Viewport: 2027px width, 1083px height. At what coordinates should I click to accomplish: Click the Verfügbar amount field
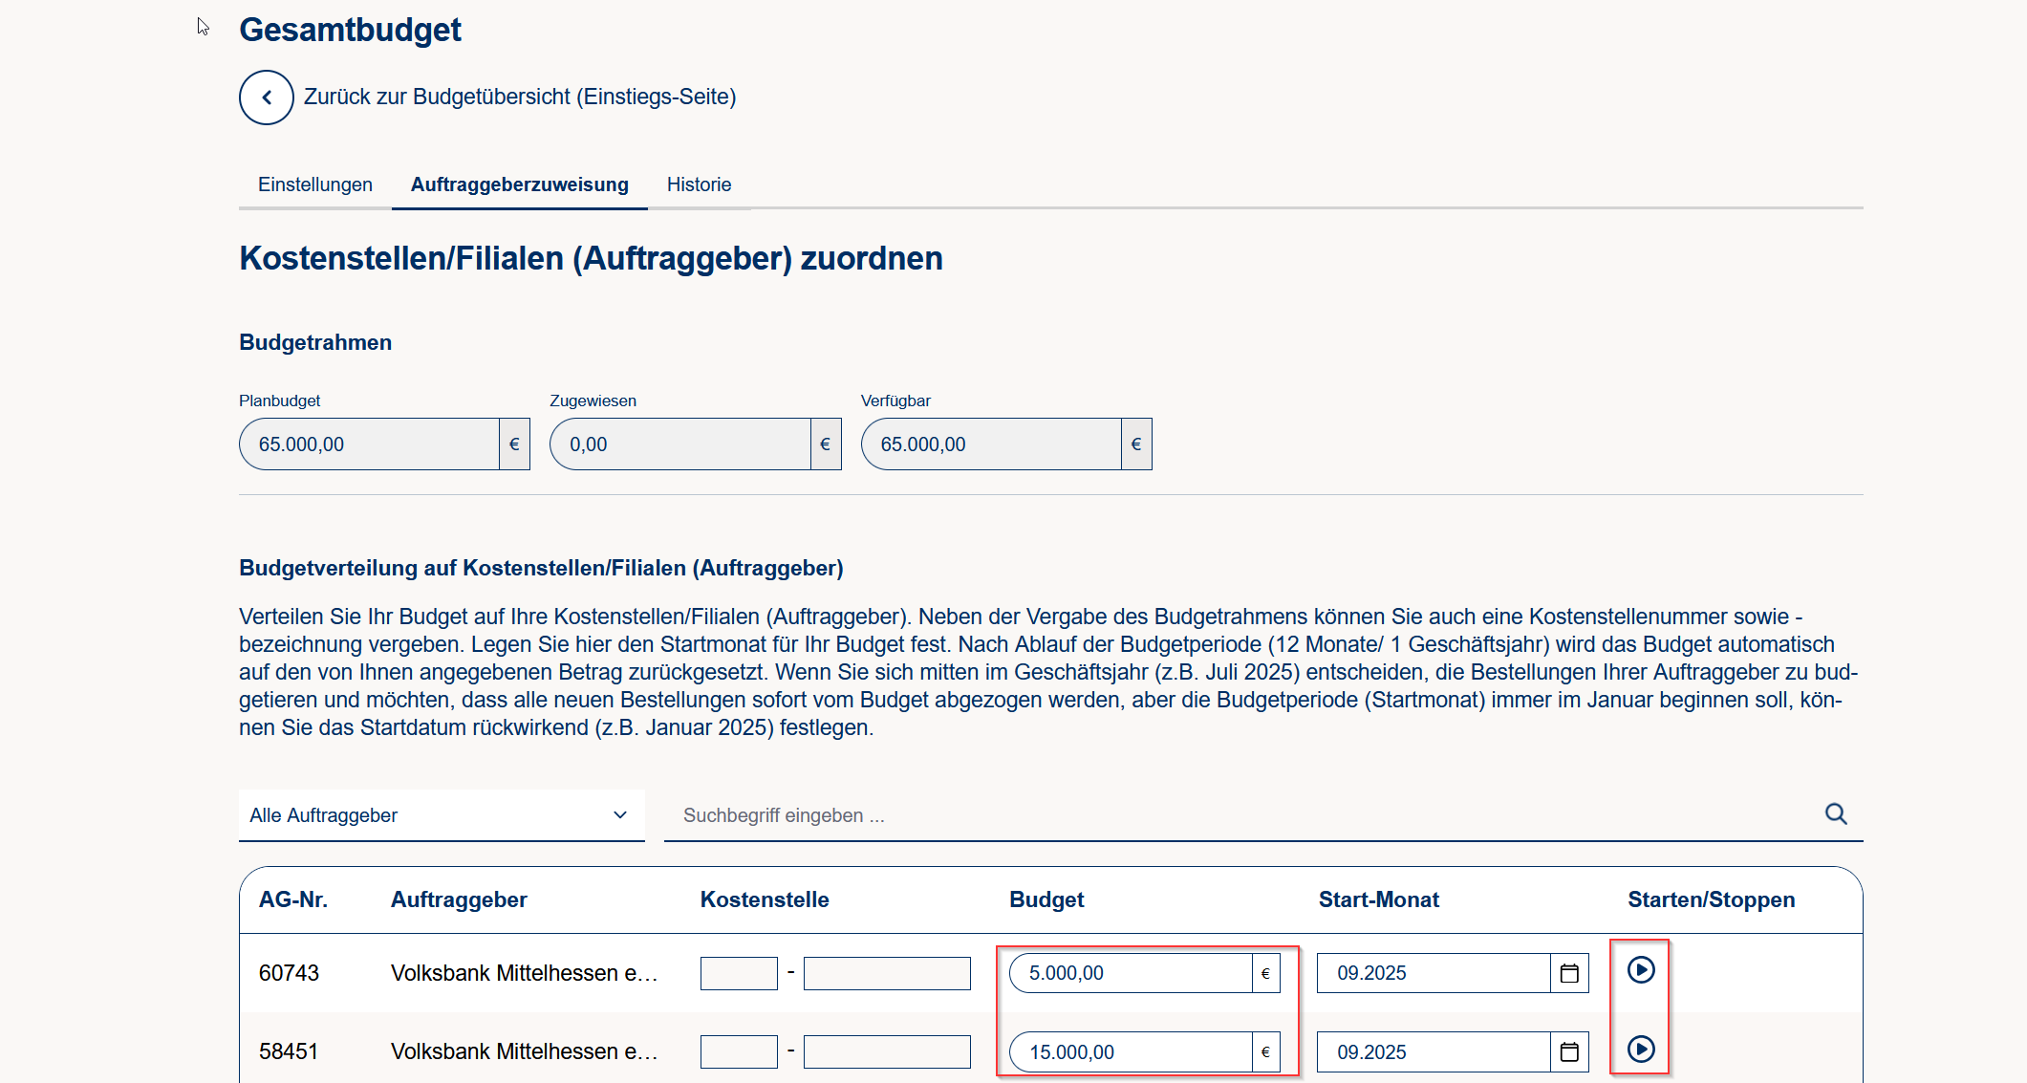point(990,444)
